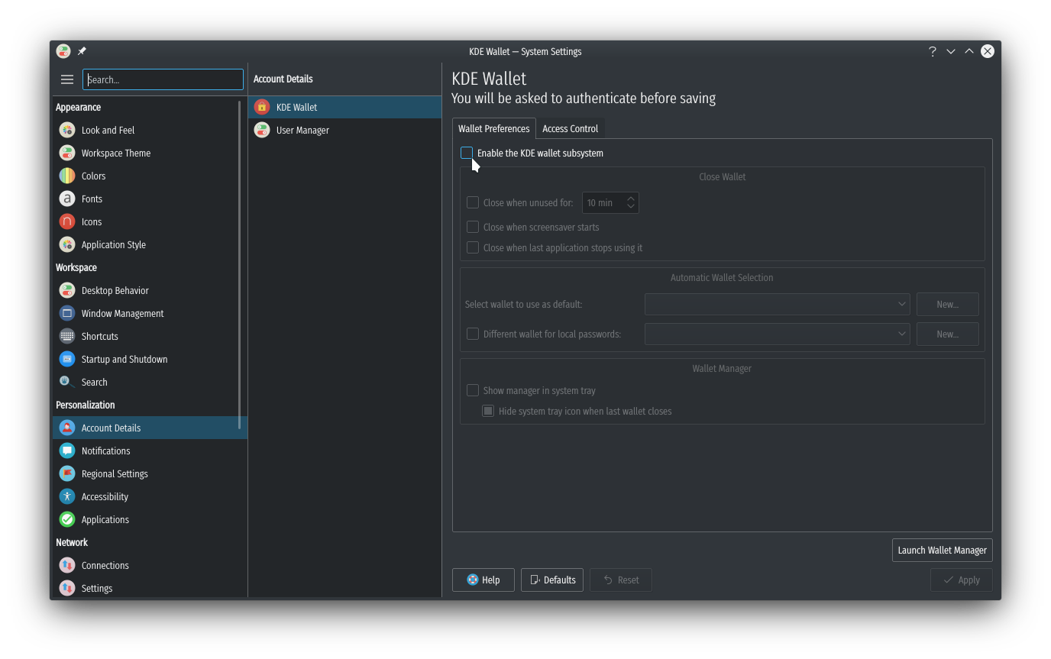Image resolution: width=1051 pixels, height=659 pixels.
Task: Toggle Different wallet for local passwords
Action: pyautogui.click(x=473, y=334)
